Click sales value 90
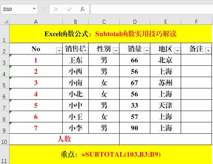Viewport: 213px width, 164px height. 135,128
